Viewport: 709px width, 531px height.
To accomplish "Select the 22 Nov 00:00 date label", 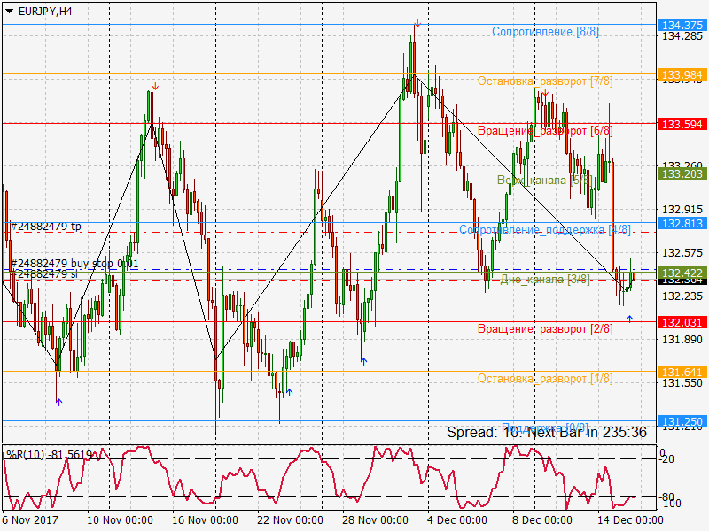I will coord(290,520).
